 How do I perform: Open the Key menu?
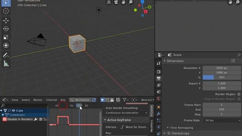pyautogui.click(x=63, y=100)
